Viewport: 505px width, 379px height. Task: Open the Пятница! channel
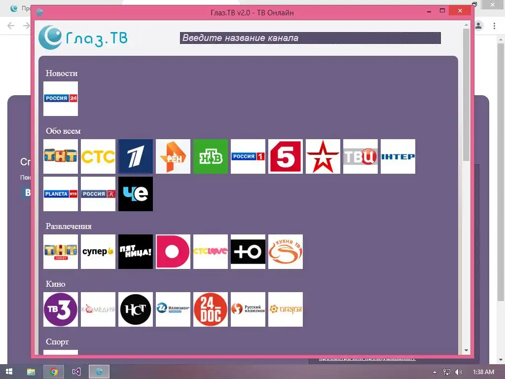136,252
